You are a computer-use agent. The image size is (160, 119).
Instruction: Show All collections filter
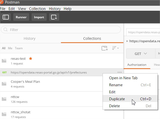[4, 48]
